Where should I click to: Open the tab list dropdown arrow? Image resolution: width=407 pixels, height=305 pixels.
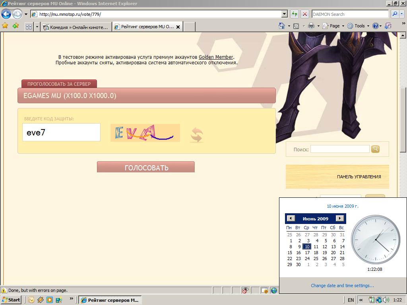[x=37, y=27]
